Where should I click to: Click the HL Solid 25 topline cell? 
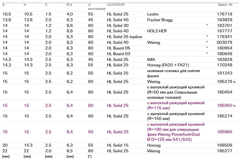tap(124, 37)
